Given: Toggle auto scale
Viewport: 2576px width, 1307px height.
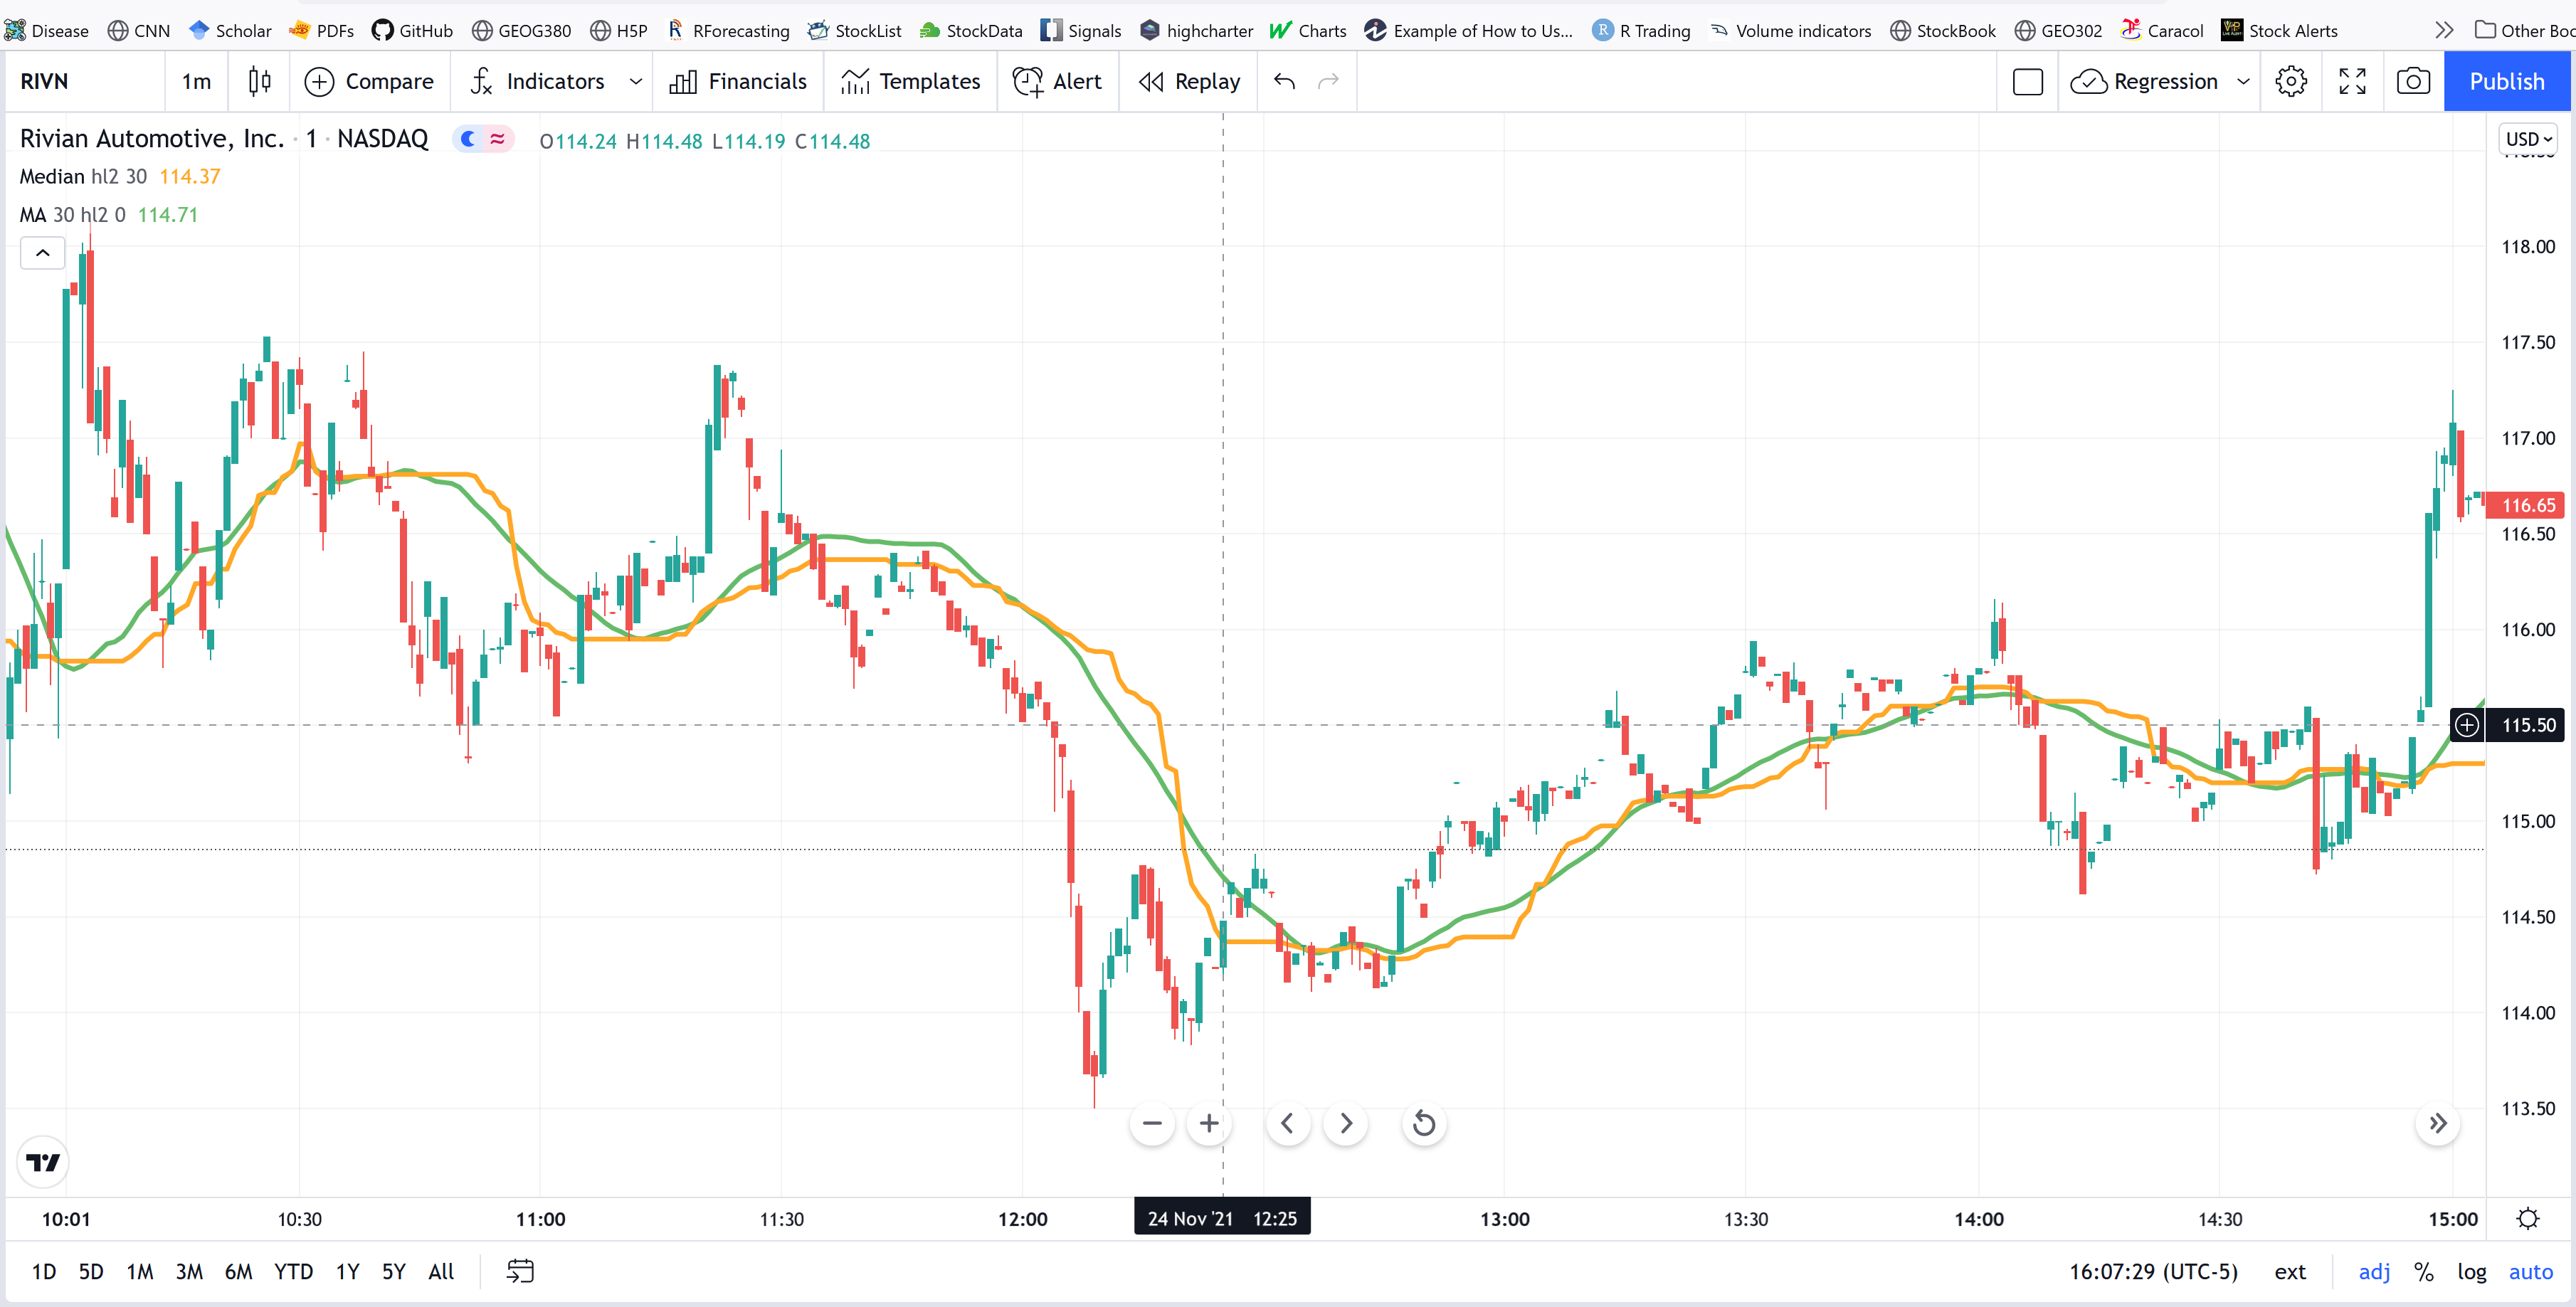Looking at the screenshot, I should [x=2531, y=1271].
